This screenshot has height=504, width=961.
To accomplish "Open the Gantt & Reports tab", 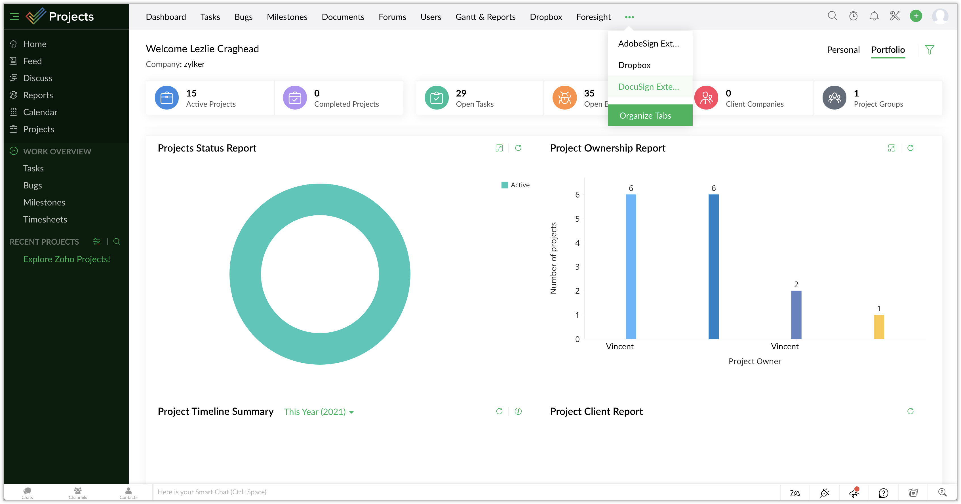I will point(485,17).
